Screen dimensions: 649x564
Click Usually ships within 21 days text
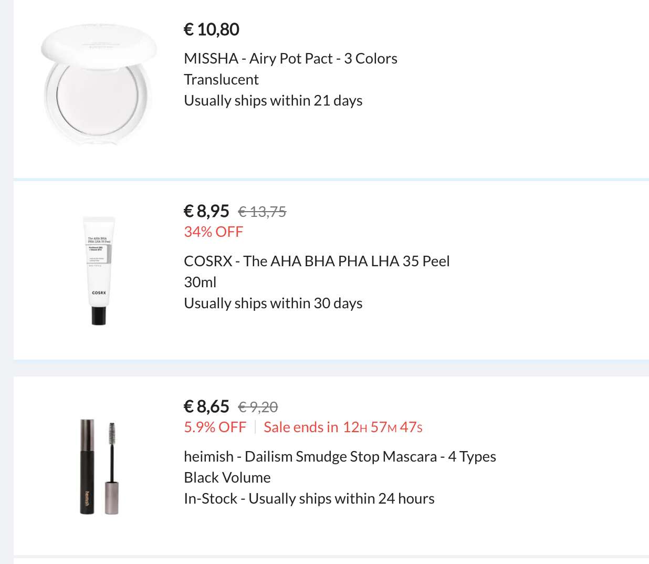[273, 100]
